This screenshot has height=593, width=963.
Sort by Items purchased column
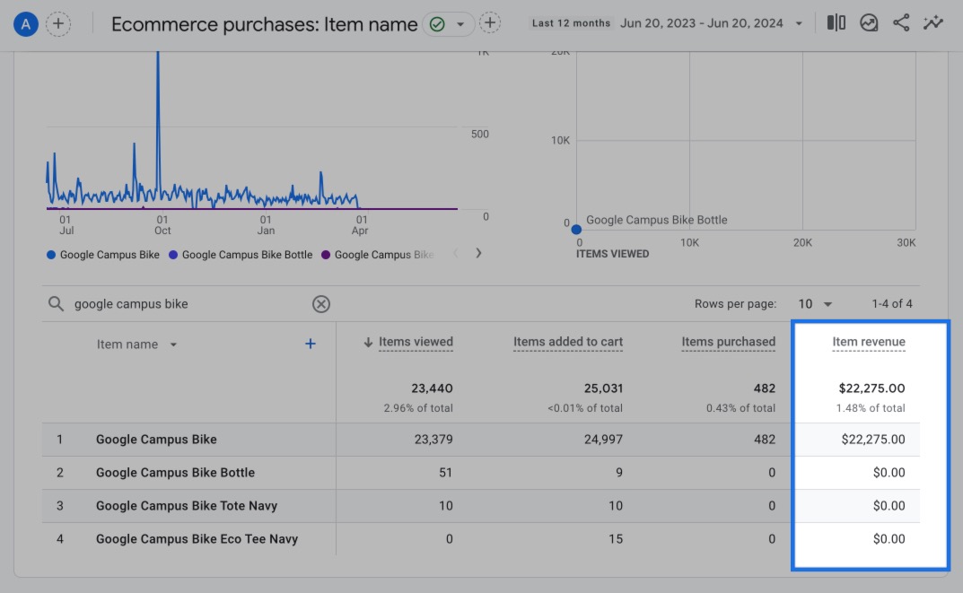point(729,342)
